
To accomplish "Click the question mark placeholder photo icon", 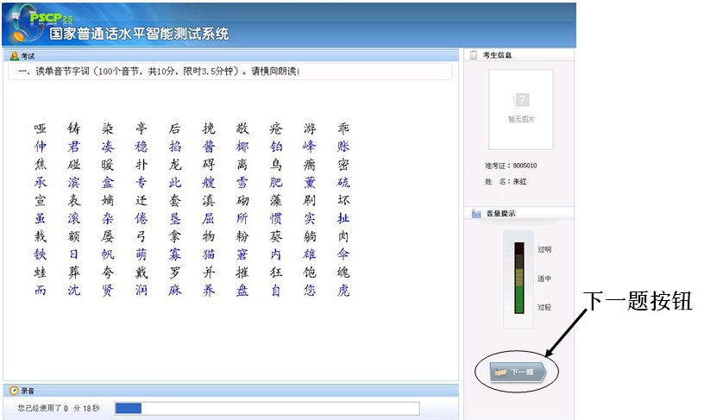I will (521, 100).
